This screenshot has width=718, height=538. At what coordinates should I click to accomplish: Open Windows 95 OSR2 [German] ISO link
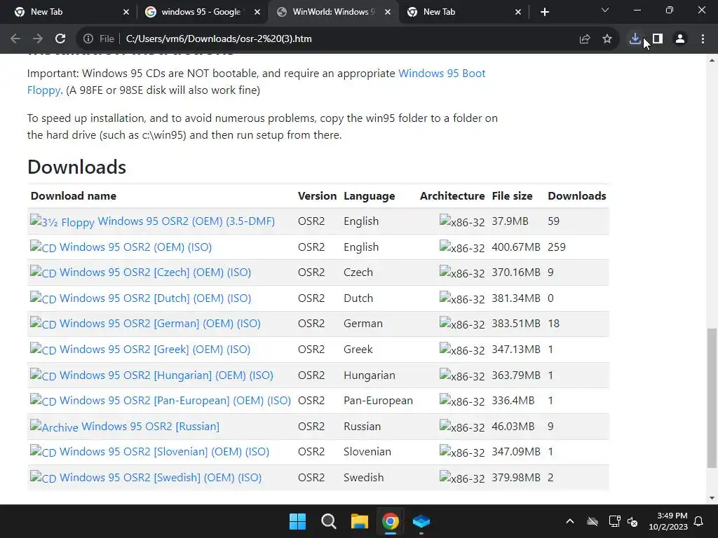point(160,324)
